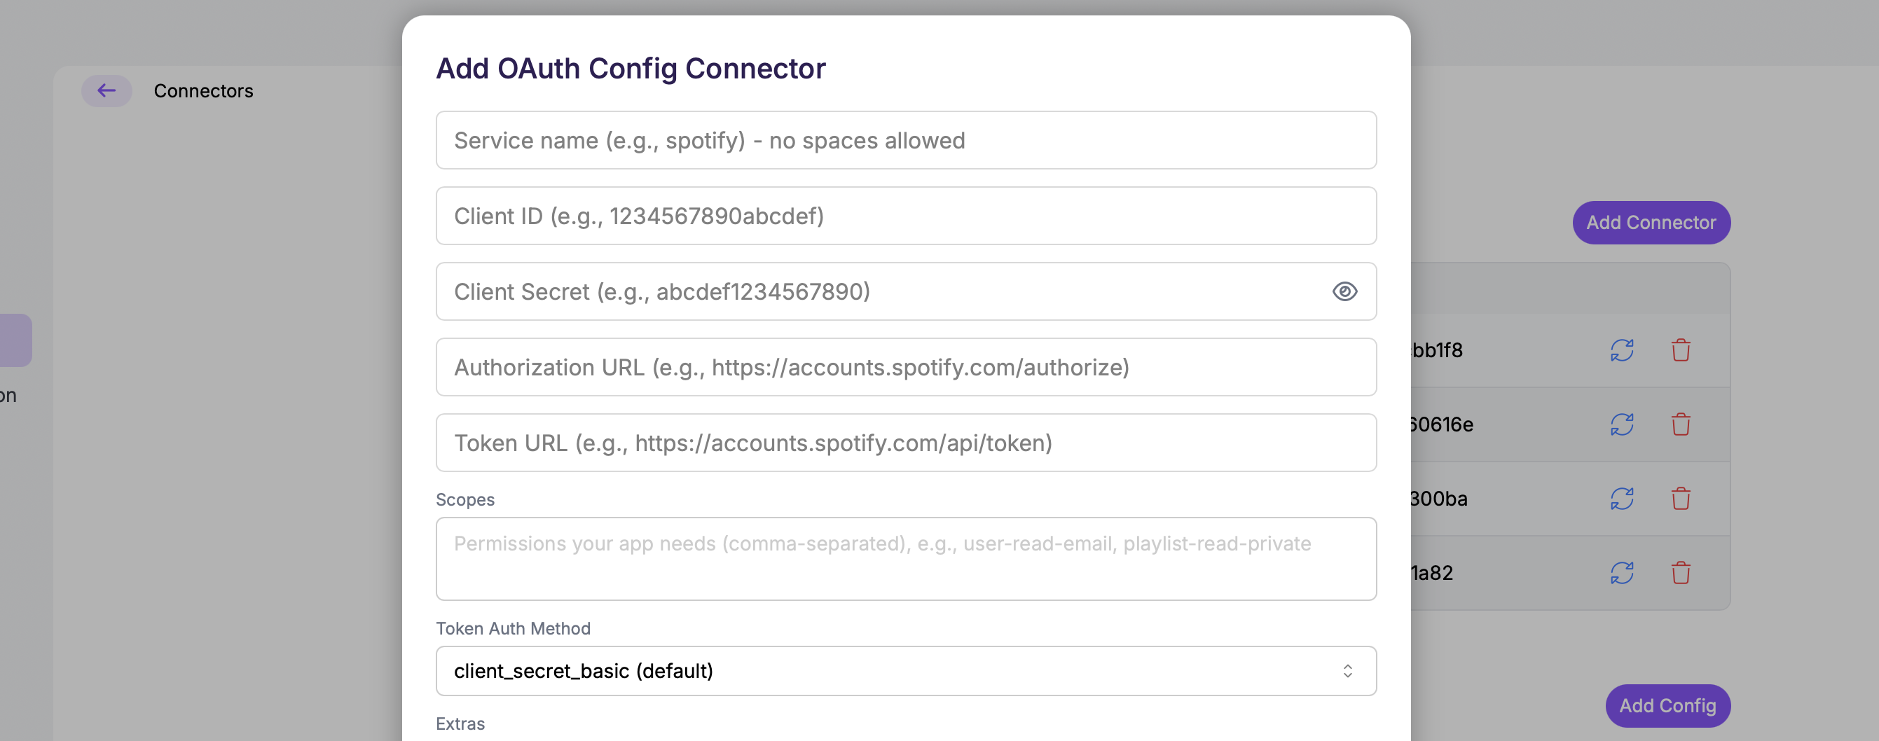Delete the connector ending in bb1f8
Viewport: 1879px width, 741px height.
[x=1681, y=350]
